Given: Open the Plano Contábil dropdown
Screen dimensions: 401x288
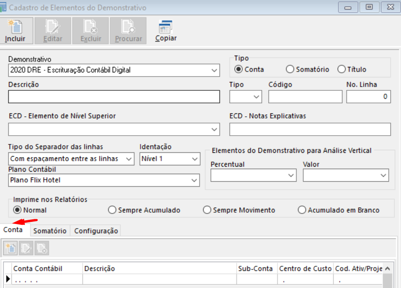Looking at the screenshot, I should pos(194,180).
